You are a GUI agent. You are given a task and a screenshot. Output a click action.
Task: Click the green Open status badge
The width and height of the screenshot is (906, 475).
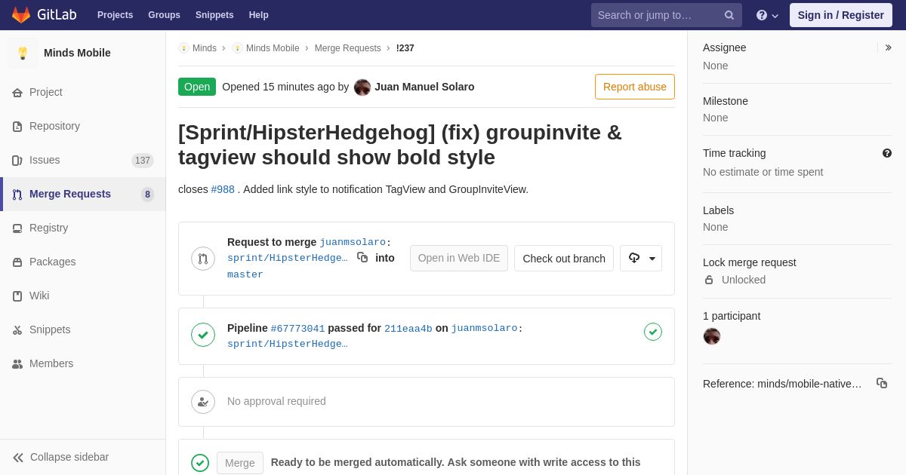click(x=197, y=87)
